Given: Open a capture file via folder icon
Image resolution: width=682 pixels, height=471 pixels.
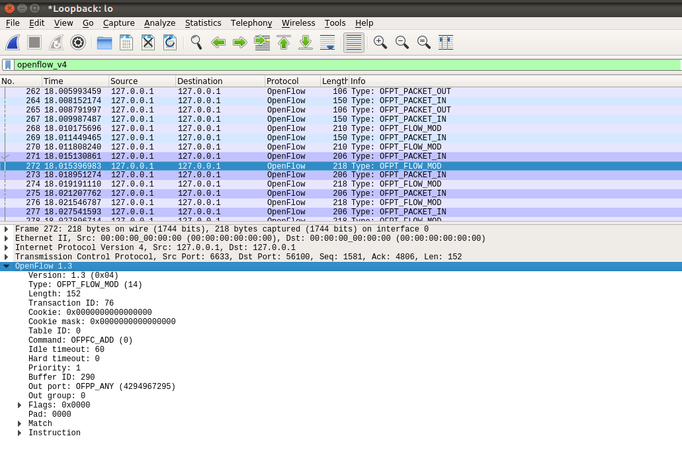Looking at the screenshot, I should click(105, 42).
